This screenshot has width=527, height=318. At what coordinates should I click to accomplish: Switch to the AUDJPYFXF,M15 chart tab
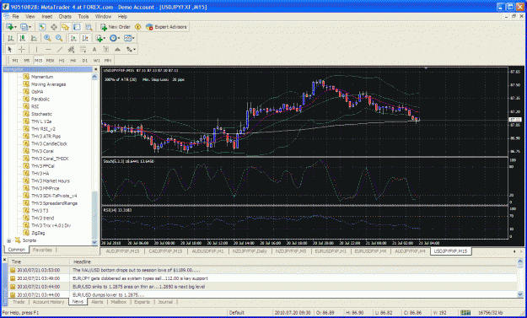coord(122,251)
